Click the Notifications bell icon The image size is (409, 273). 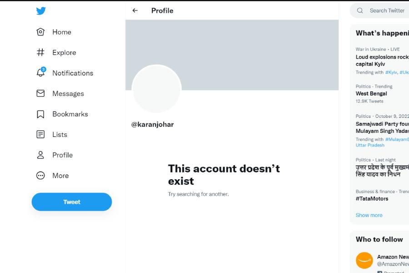click(40, 73)
